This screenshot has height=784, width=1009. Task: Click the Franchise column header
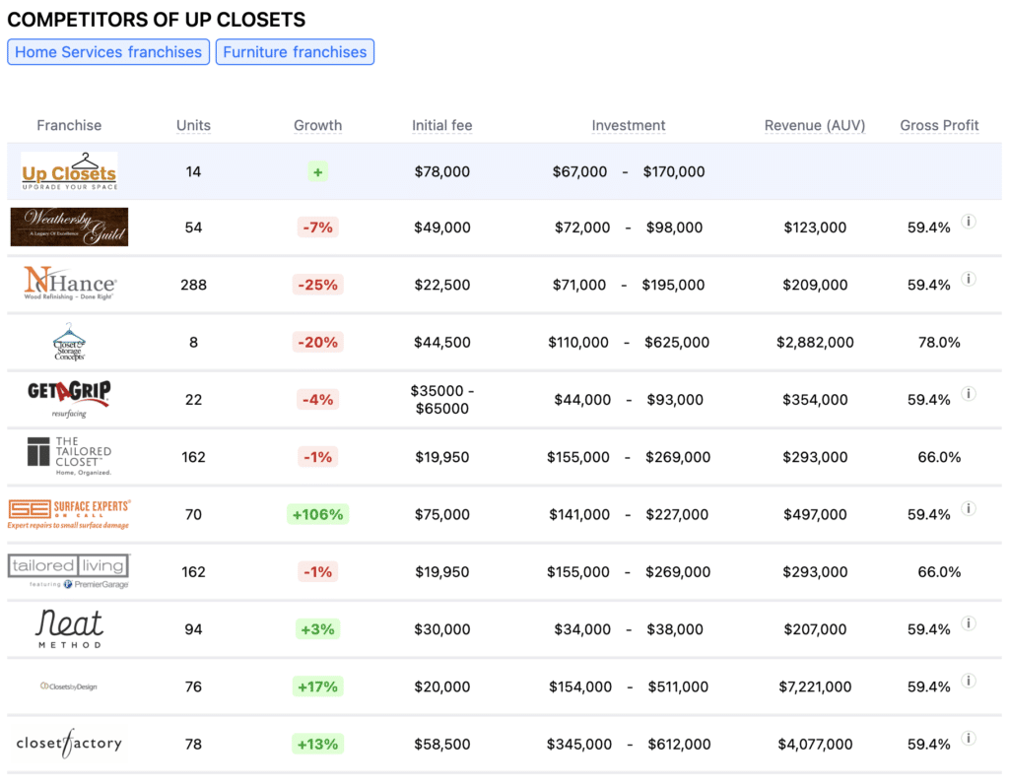click(69, 125)
